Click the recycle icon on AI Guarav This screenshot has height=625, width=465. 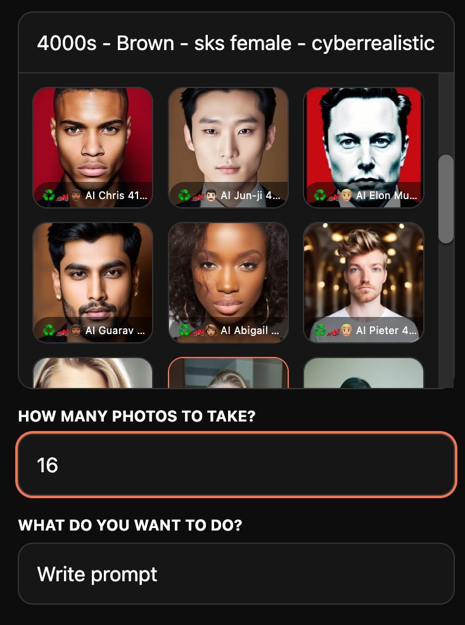[x=49, y=330]
